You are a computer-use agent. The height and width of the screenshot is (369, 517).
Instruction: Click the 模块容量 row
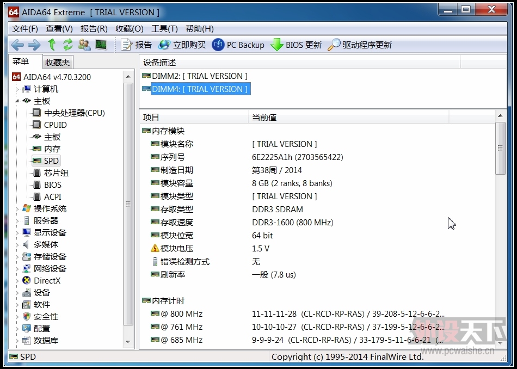click(317, 183)
